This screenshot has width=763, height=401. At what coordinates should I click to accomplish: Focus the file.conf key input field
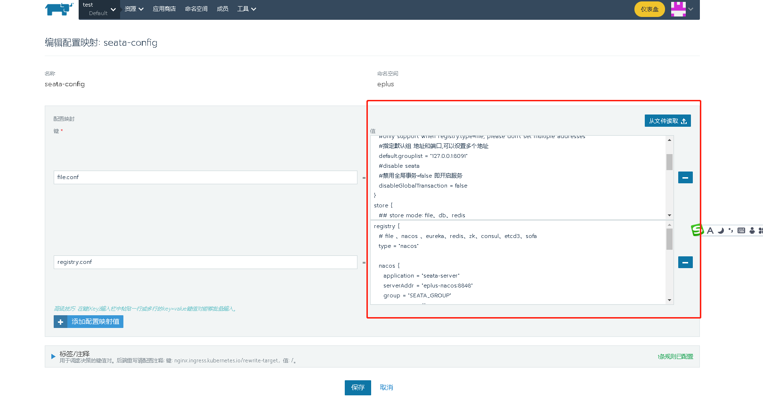(x=205, y=177)
